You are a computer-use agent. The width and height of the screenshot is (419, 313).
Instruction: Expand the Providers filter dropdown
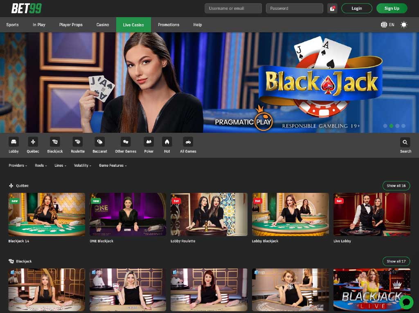pyautogui.click(x=18, y=165)
